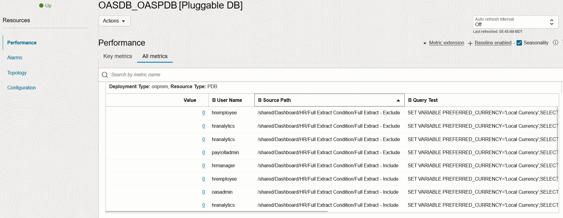Screen dimensions: 563x218
Task: Switch to the Key metrics tab
Action: click(117, 56)
